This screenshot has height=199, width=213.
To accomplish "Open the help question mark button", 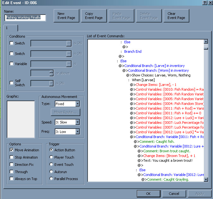I will click(205, 3).
